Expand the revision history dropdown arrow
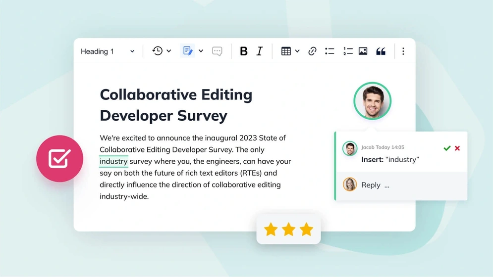Viewport: 493px width, 277px height. 169,51
